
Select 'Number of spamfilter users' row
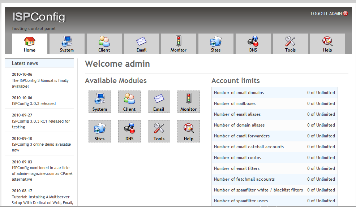pos(274,201)
